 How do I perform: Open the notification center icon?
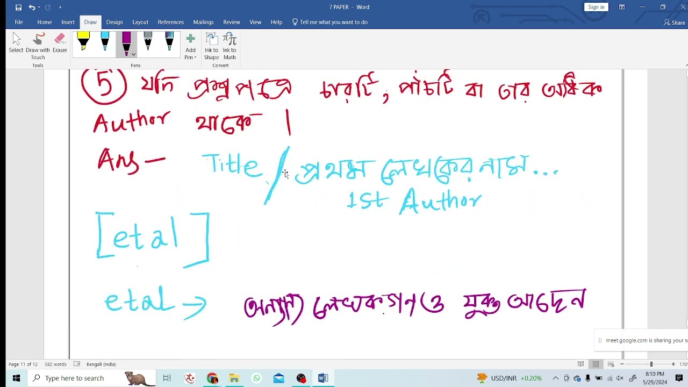click(x=679, y=378)
